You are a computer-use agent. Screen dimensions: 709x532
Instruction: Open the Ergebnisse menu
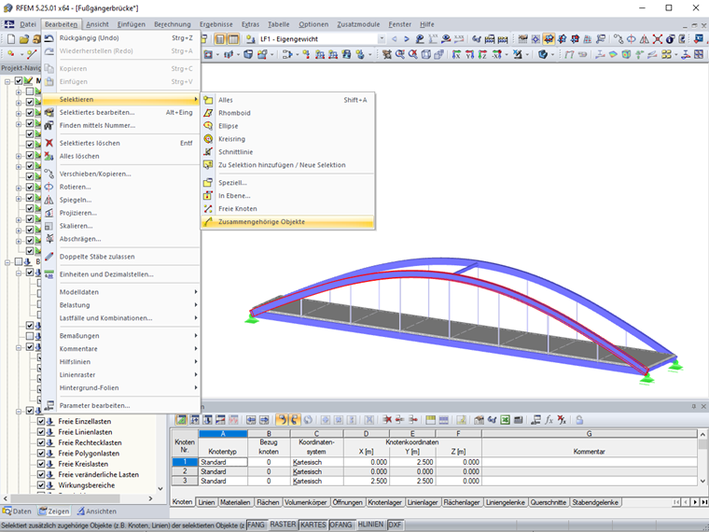coord(216,24)
